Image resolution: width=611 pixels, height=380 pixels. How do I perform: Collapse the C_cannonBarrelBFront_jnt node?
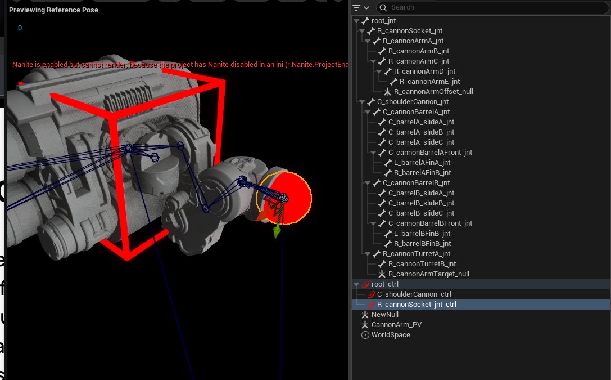(373, 223)
